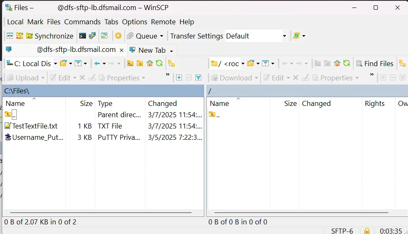The width and height of the screenshot is (408, 234).
Task: Go back in local panel with the blue arrow
Action: [x=97, y=63]
